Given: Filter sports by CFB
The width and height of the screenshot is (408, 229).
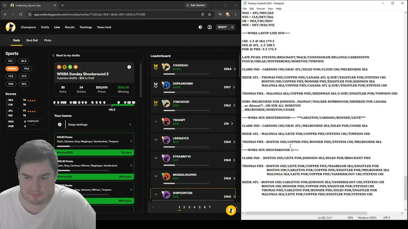Looking at the screenshot, I should [x=24, y=76].
